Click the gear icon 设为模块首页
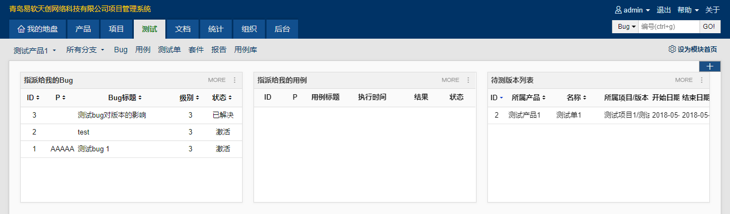Screen dimensions: 730x214 [671, 49]
